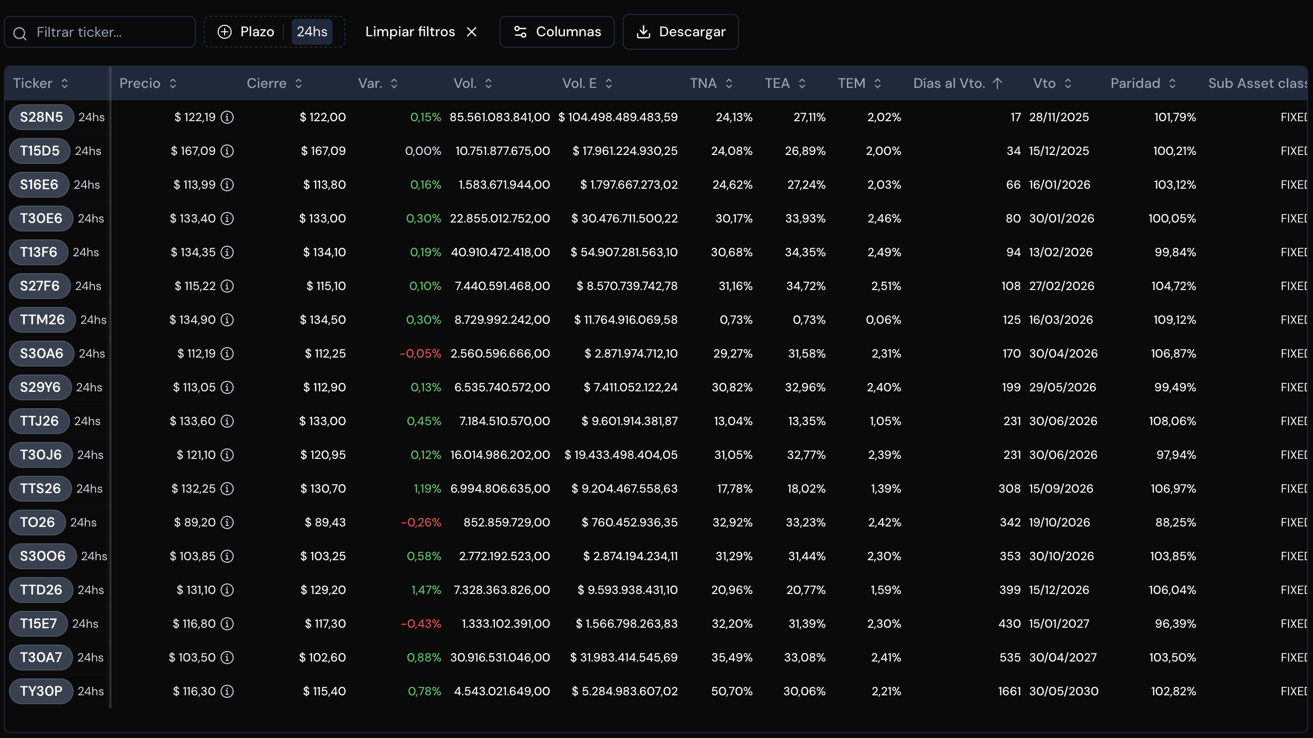
Task: Click the plus circle icon beside Plazo
Action: click(224, 32)
